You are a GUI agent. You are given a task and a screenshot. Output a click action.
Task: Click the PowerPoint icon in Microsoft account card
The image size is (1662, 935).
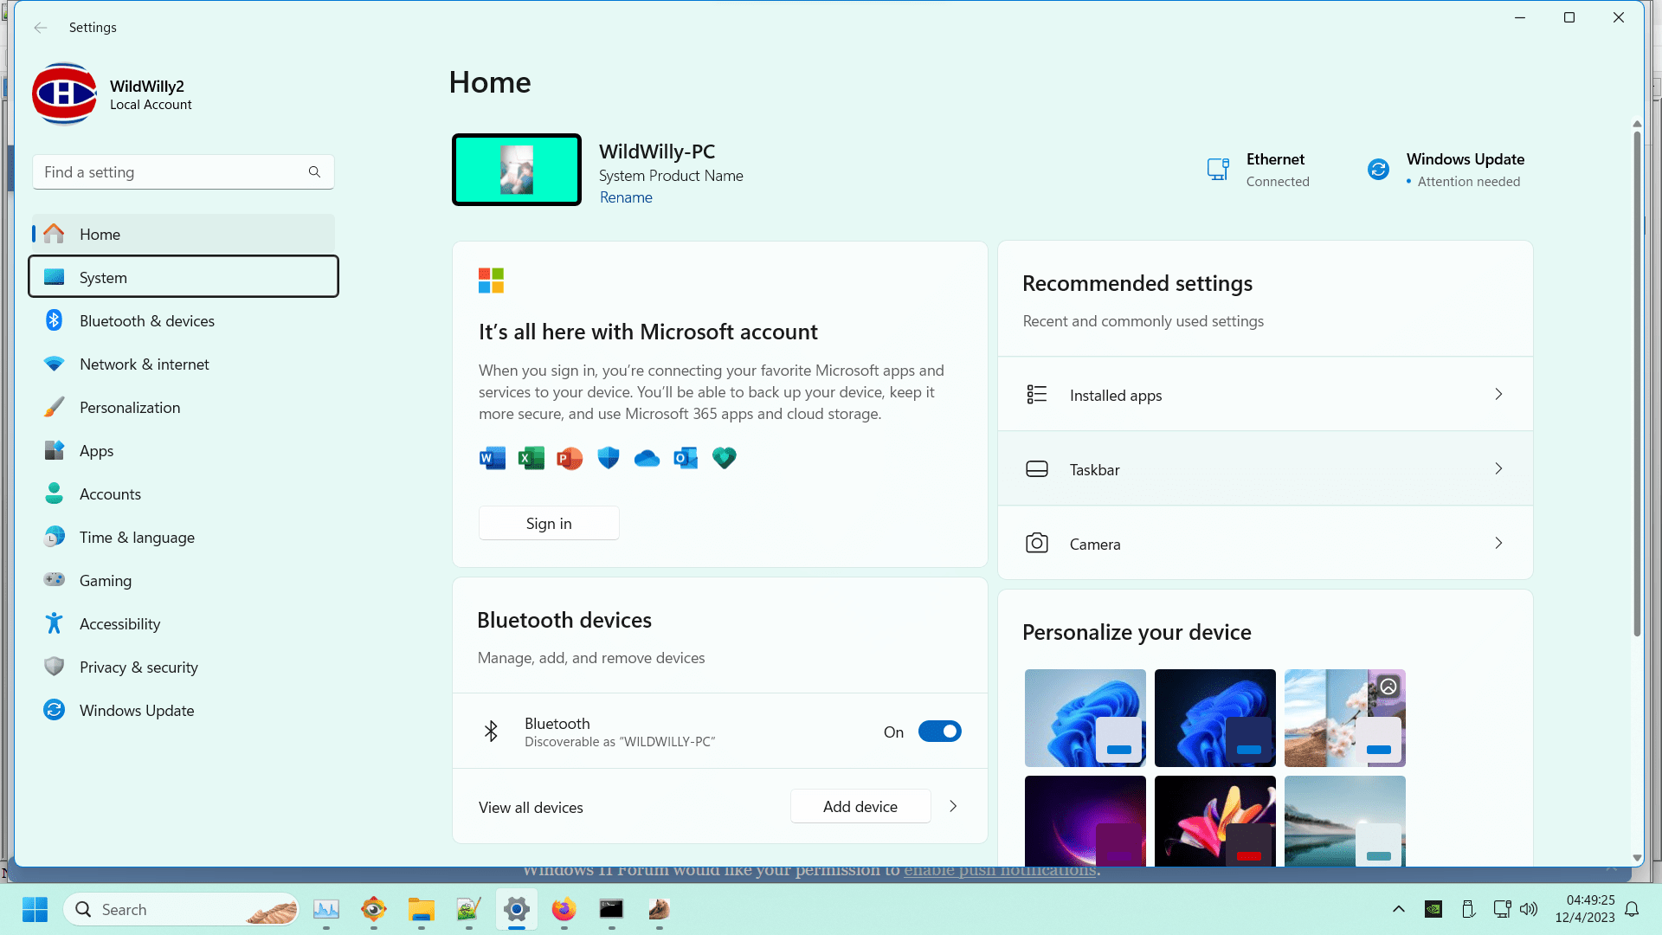click(570, 458)
